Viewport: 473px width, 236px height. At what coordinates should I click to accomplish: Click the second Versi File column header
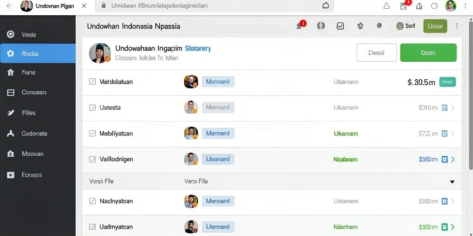click(x=196, y=182)
